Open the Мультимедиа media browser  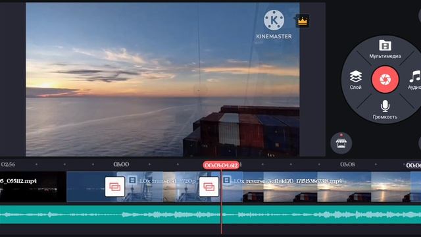385,49
